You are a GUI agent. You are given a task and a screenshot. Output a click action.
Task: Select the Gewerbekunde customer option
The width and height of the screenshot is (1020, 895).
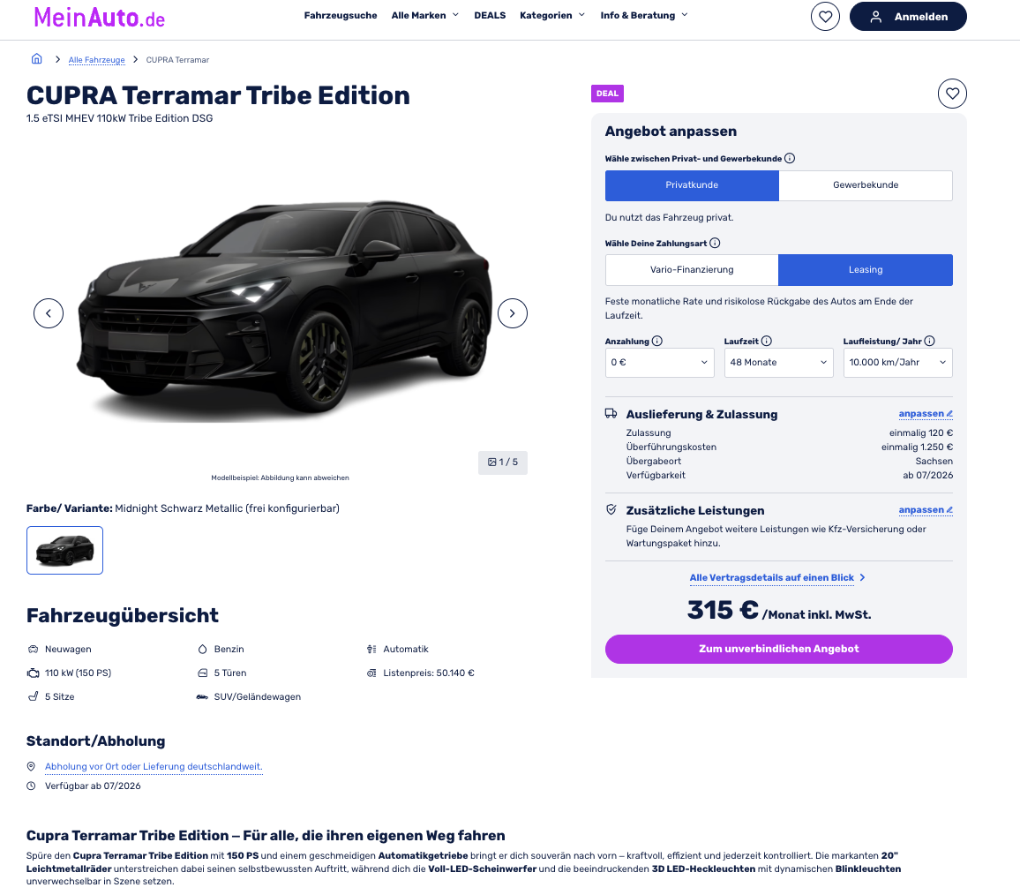pos(866,185)
